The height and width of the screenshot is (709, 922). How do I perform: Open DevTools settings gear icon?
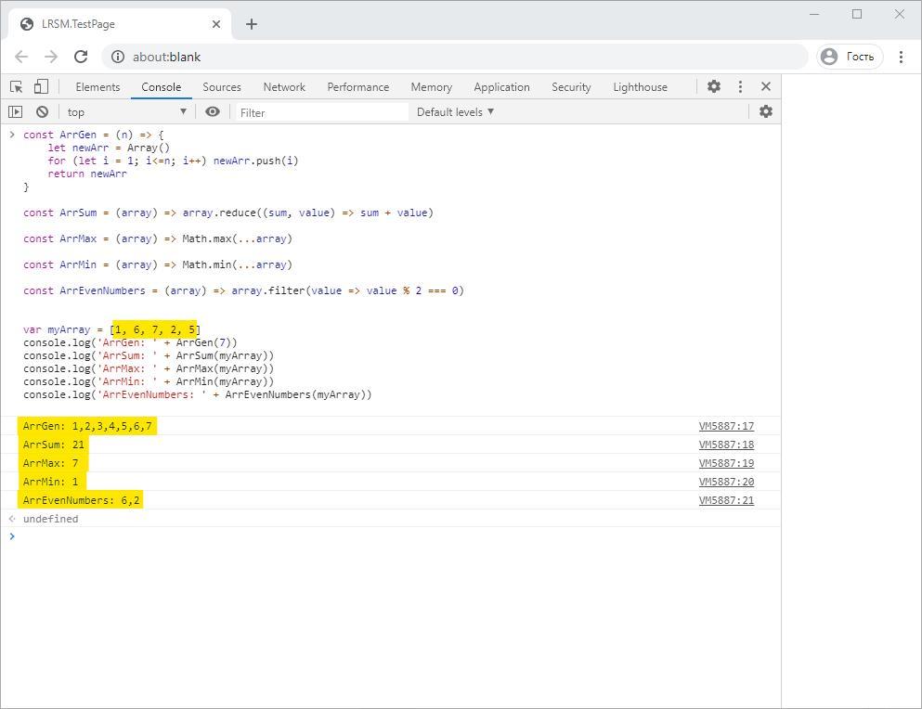point(713,86)
